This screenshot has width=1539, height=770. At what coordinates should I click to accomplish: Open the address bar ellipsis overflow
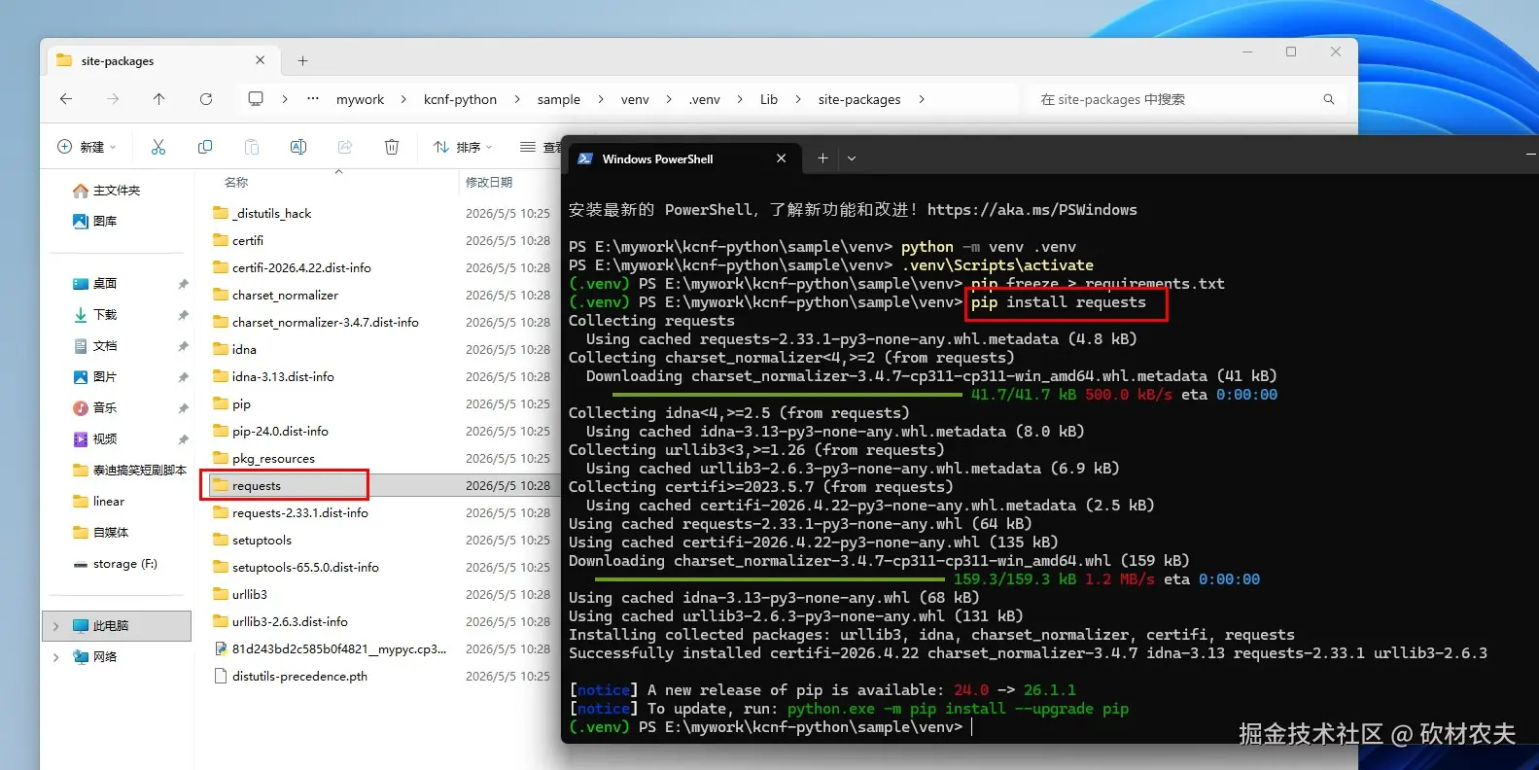tap(313, 99)
